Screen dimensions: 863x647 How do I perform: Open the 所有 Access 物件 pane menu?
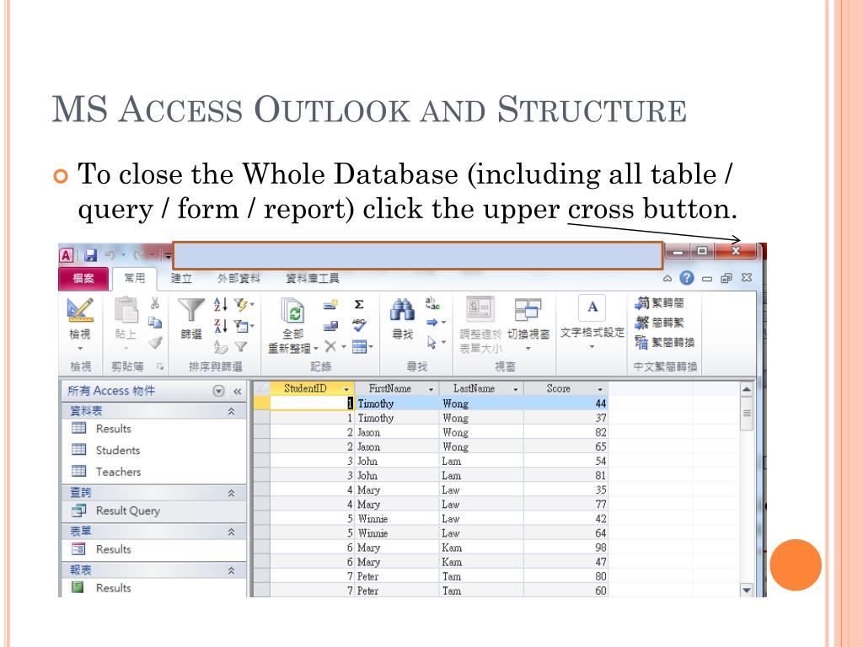pyautogui.click(x=218, y=391)
